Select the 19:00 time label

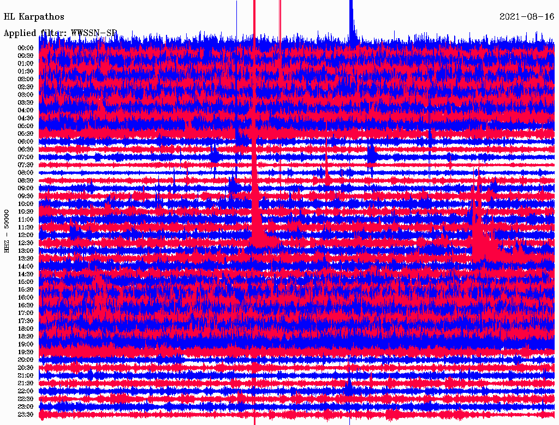point(26,344)
